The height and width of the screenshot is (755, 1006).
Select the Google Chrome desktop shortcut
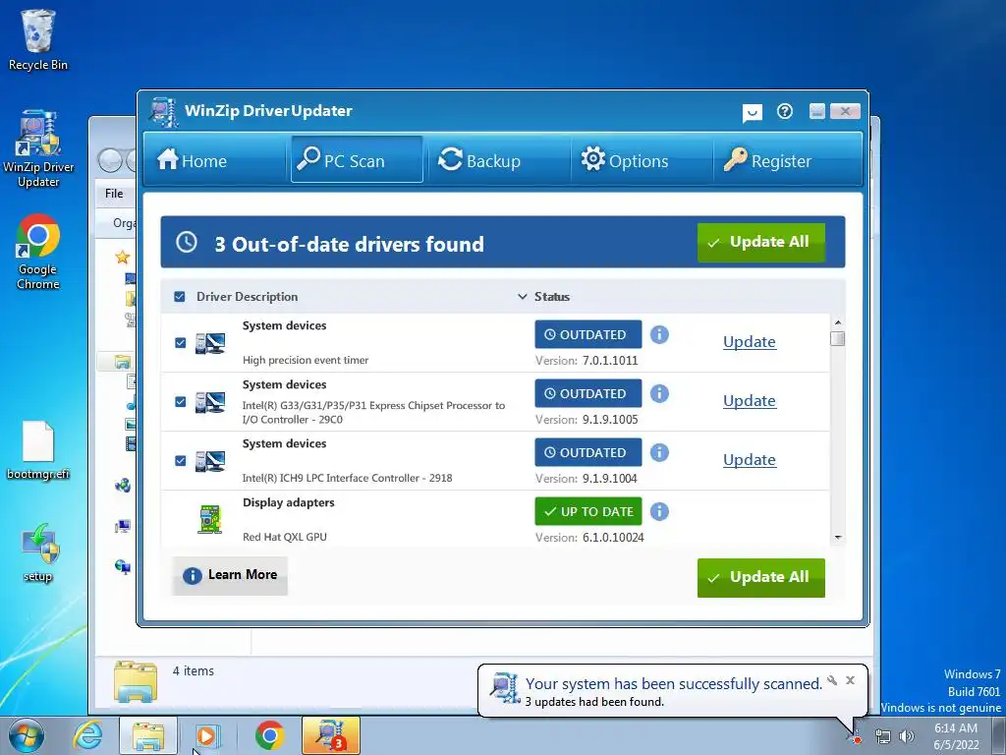(x=38, y=252)
